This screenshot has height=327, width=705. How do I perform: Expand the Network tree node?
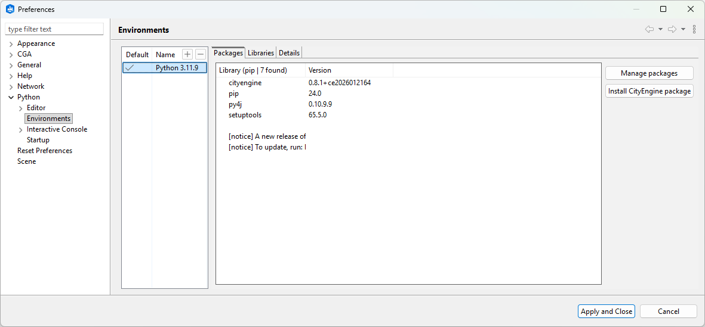coord(11,86)
